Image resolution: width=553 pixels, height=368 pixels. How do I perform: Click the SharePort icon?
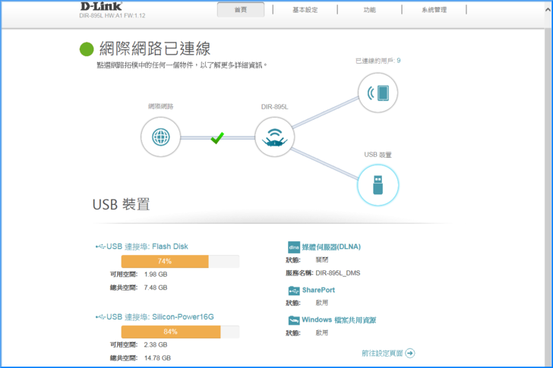293,290
